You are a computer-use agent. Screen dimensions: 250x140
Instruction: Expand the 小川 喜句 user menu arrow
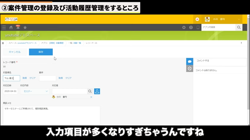(x=239, y=19)
